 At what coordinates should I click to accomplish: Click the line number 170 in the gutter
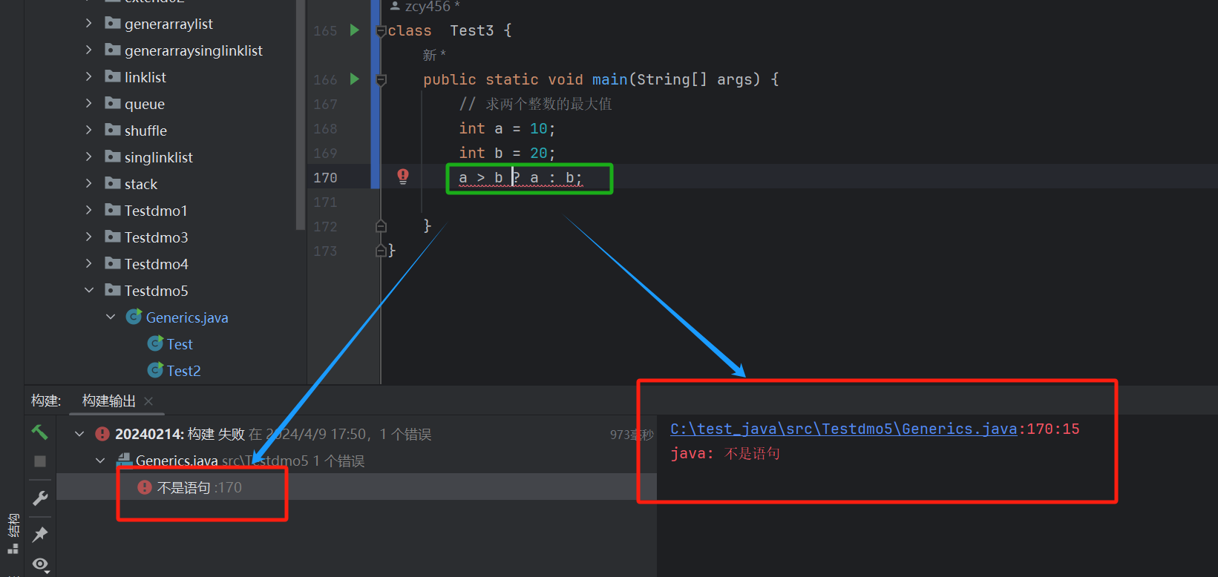coord(325,178)
